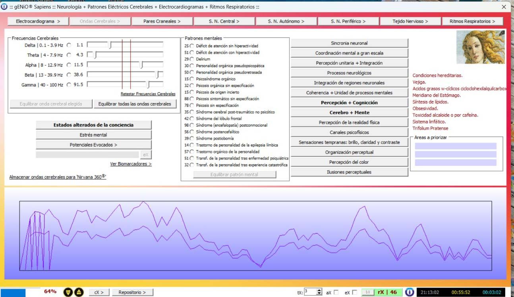
Task: Select the Beta frequency radio button
Action: pos(69,75)
